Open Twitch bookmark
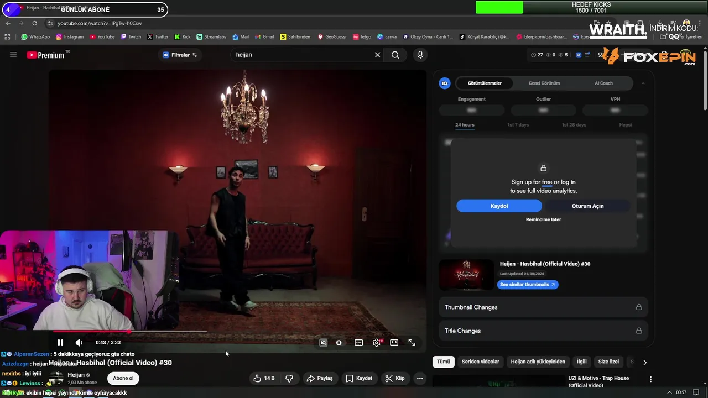The width and height of the screenshot is (708, 398). point(131,37)
